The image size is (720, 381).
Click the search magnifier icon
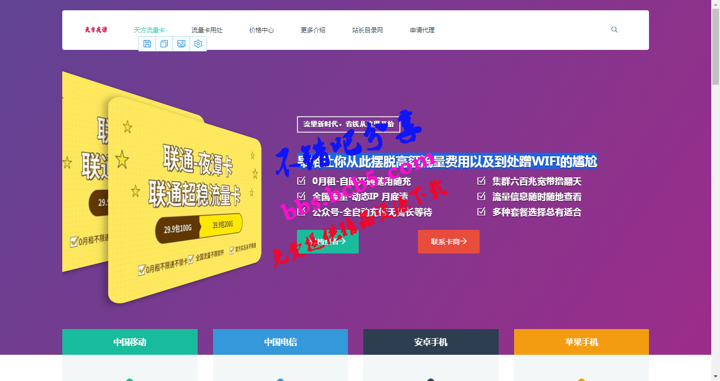tap(614, 30)
